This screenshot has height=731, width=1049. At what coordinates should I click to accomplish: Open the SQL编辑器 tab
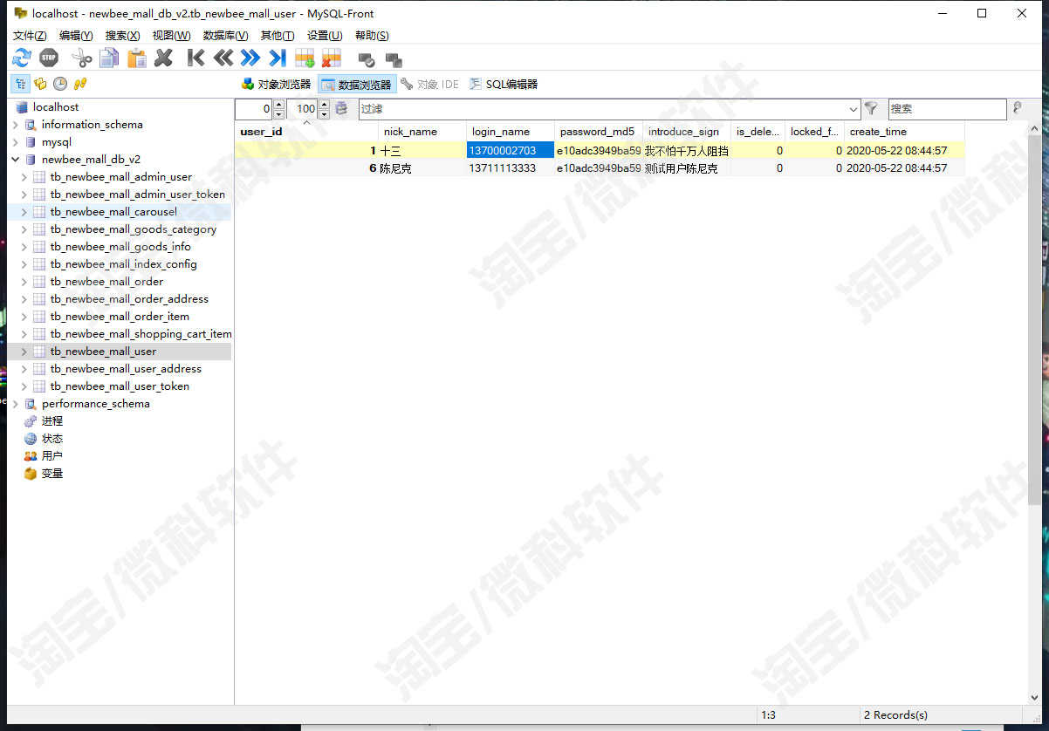pyautogui.click(x=504, y=84)
